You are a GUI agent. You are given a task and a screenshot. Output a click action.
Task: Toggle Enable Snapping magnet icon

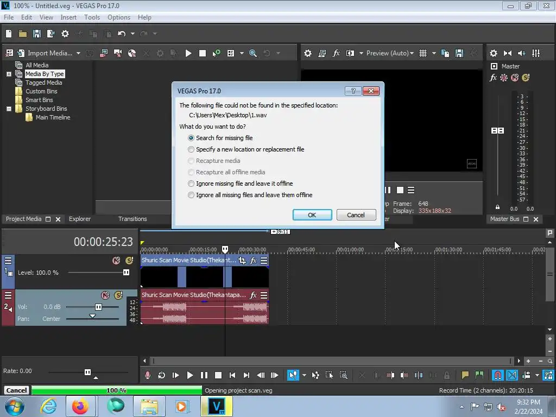pos(498,375)
